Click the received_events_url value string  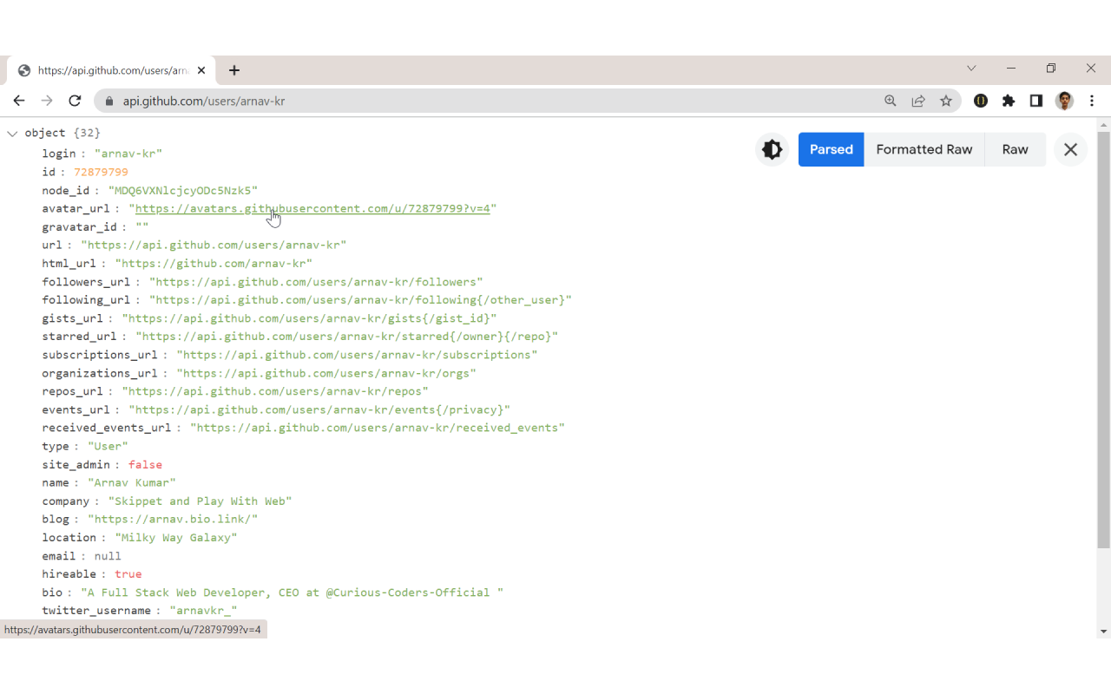pyautogui.click(x=378, y=428)
